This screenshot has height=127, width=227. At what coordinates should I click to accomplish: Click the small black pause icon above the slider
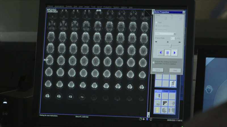(168, 42)
